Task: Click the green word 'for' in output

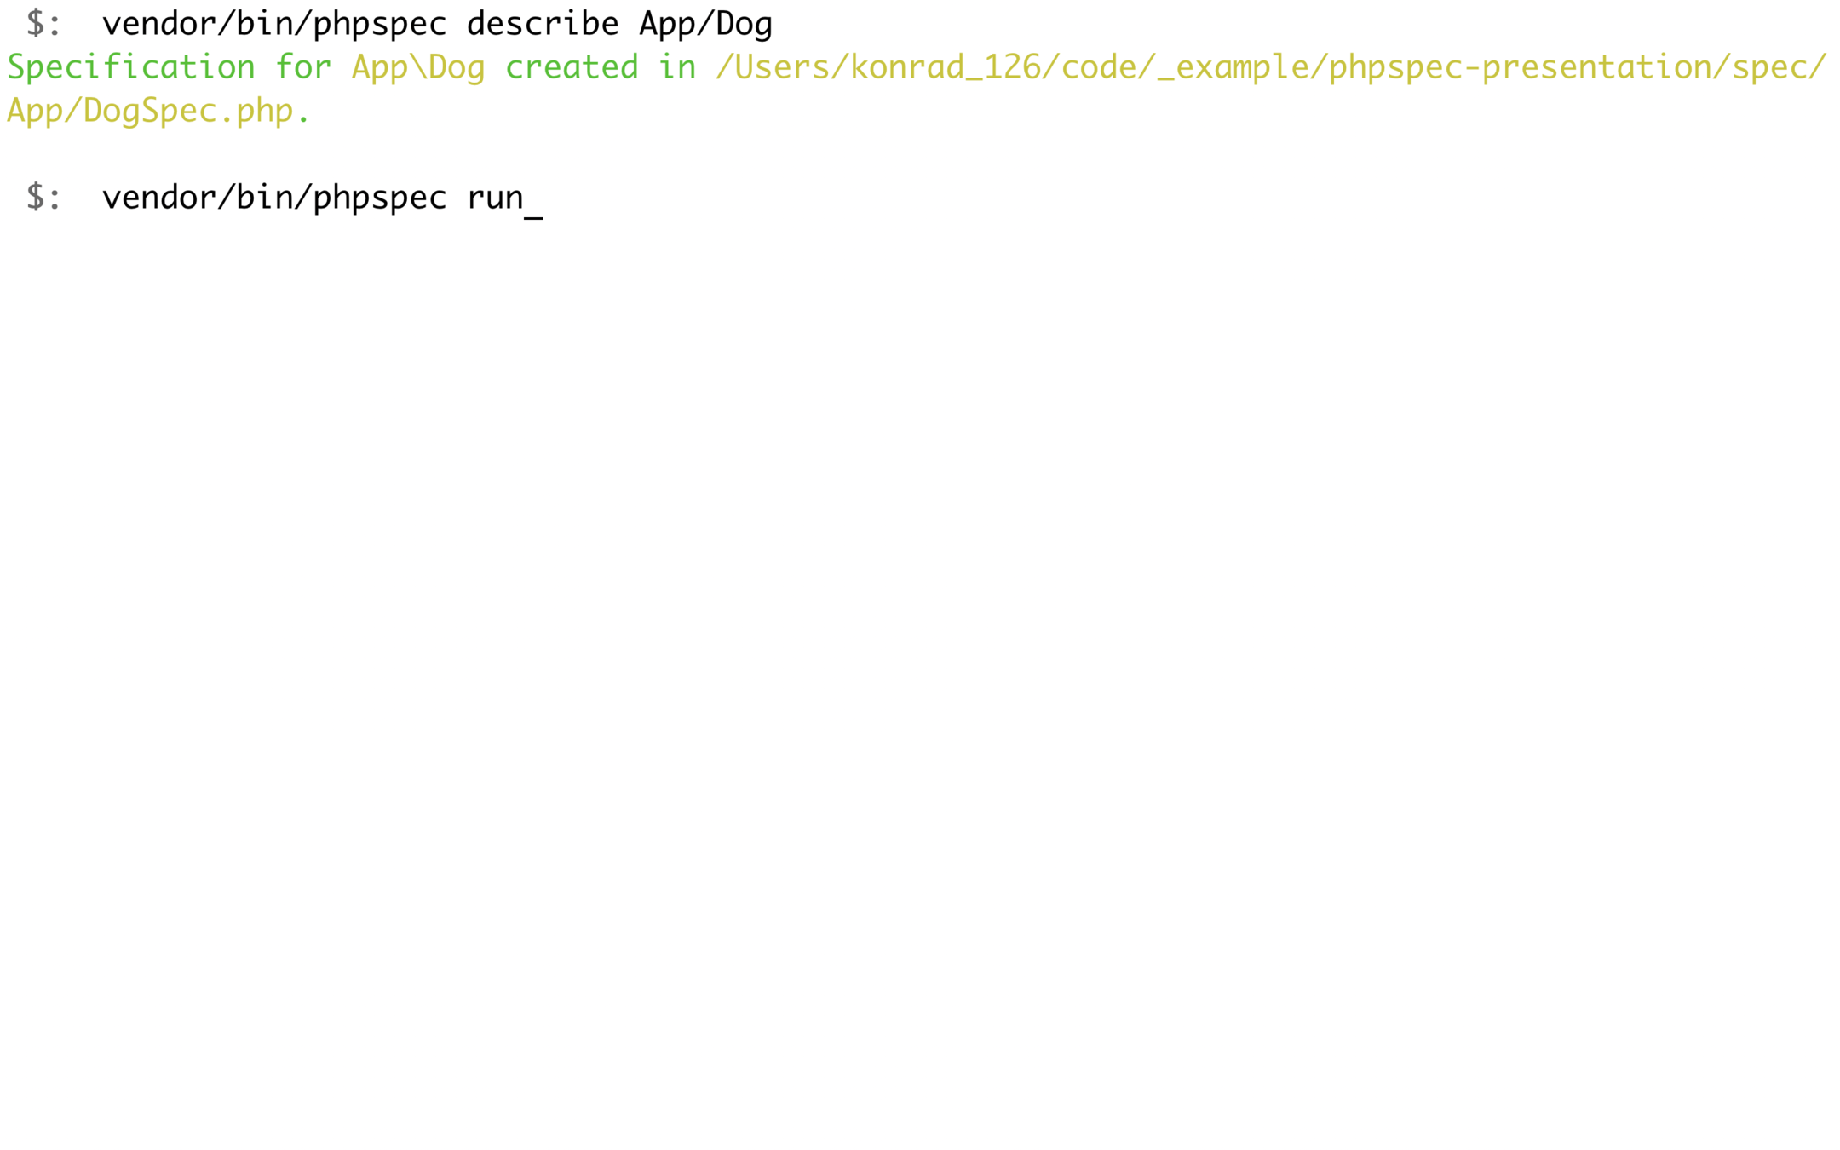Action: pyautogui.click(x=303, y=67)
